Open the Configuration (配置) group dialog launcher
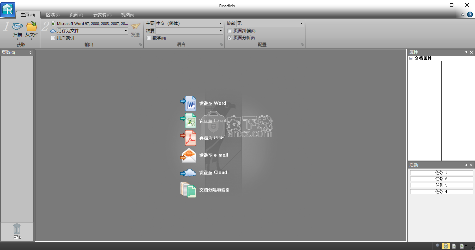 point(302,45)
